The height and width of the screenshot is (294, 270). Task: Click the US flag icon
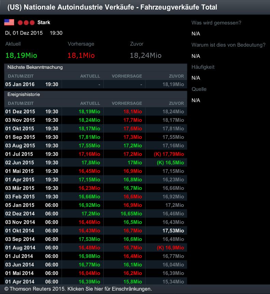point(9,22)
